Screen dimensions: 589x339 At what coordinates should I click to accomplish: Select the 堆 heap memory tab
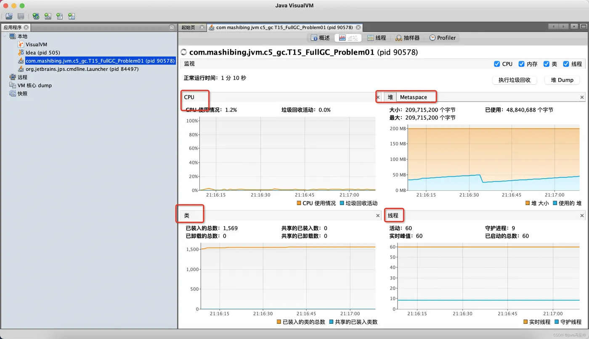click(390, 97)
